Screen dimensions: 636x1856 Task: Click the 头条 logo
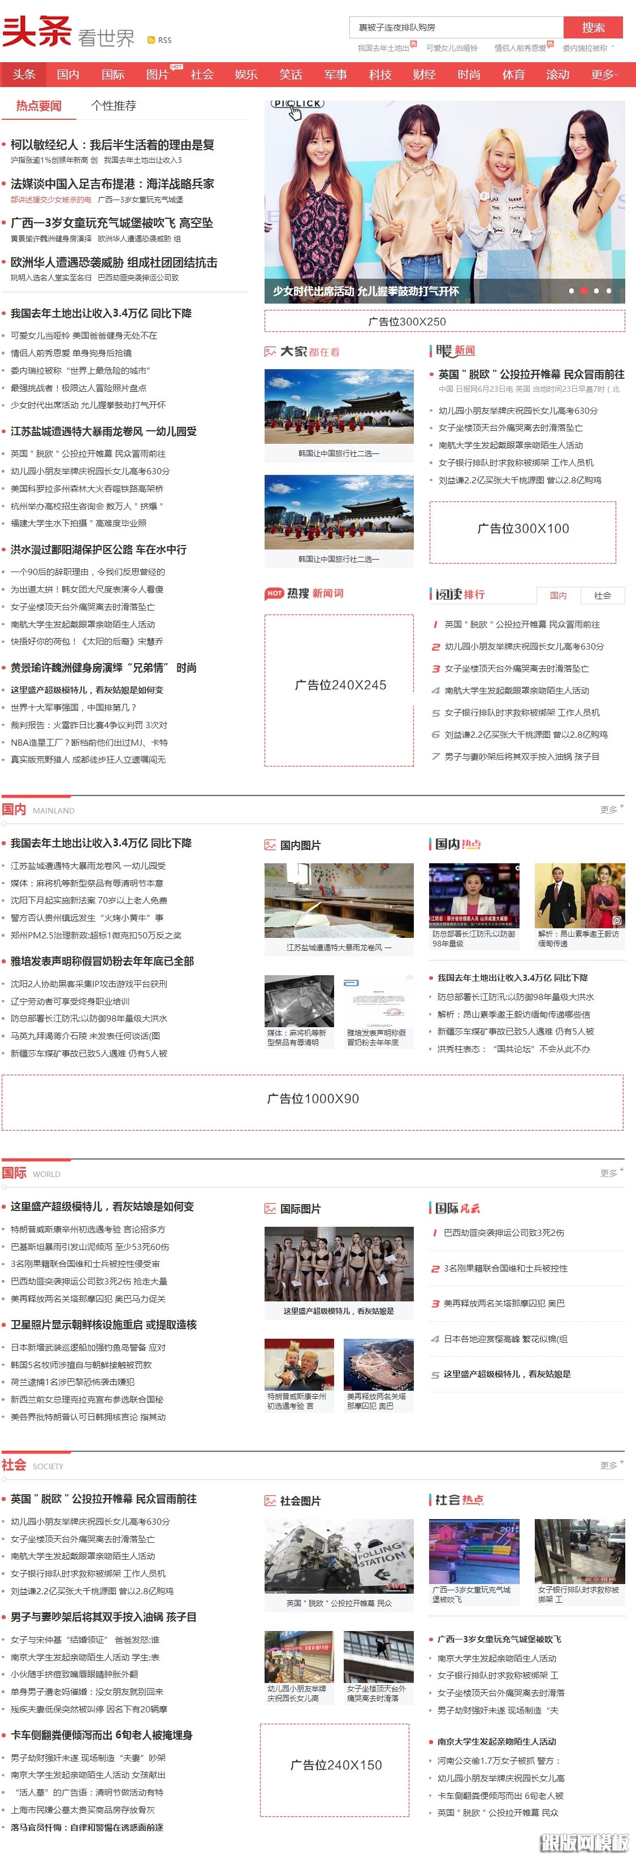(37, 32)
